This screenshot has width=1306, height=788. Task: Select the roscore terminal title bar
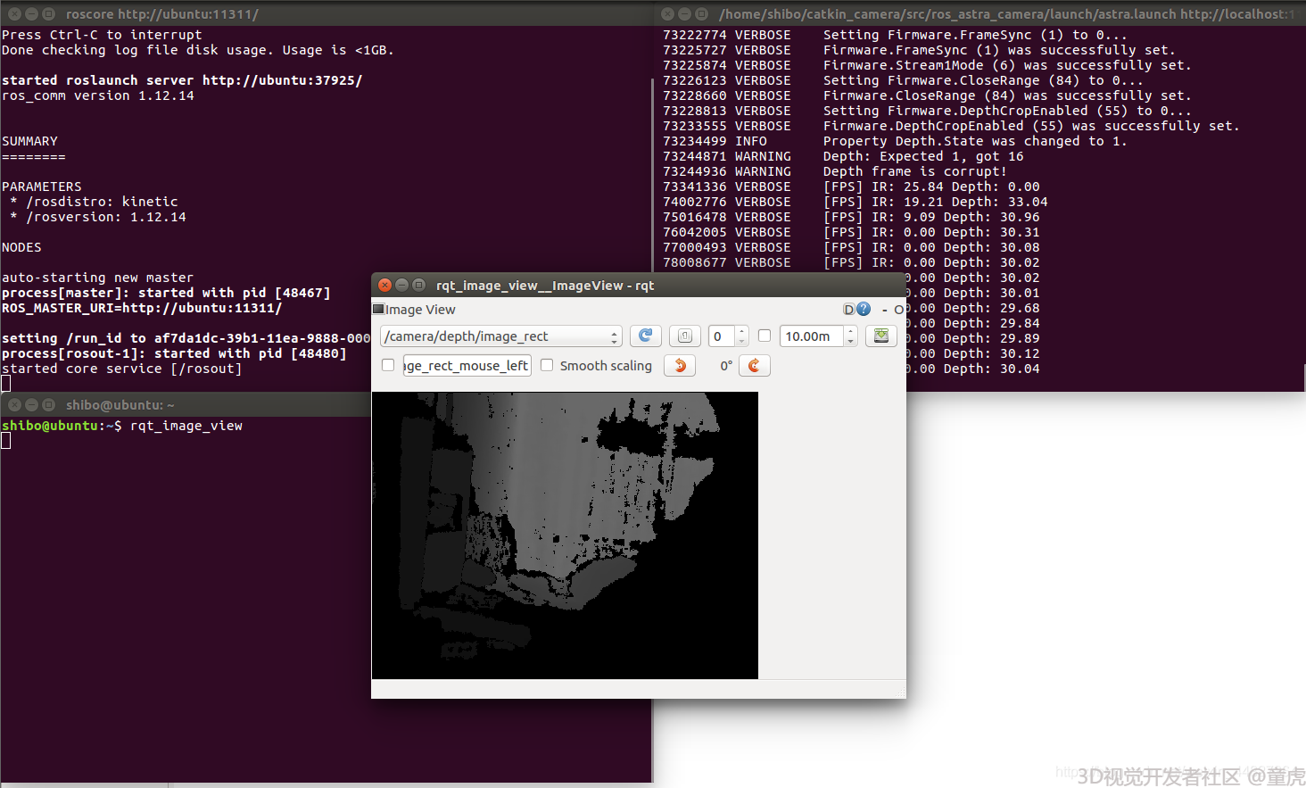coord(326,13)
